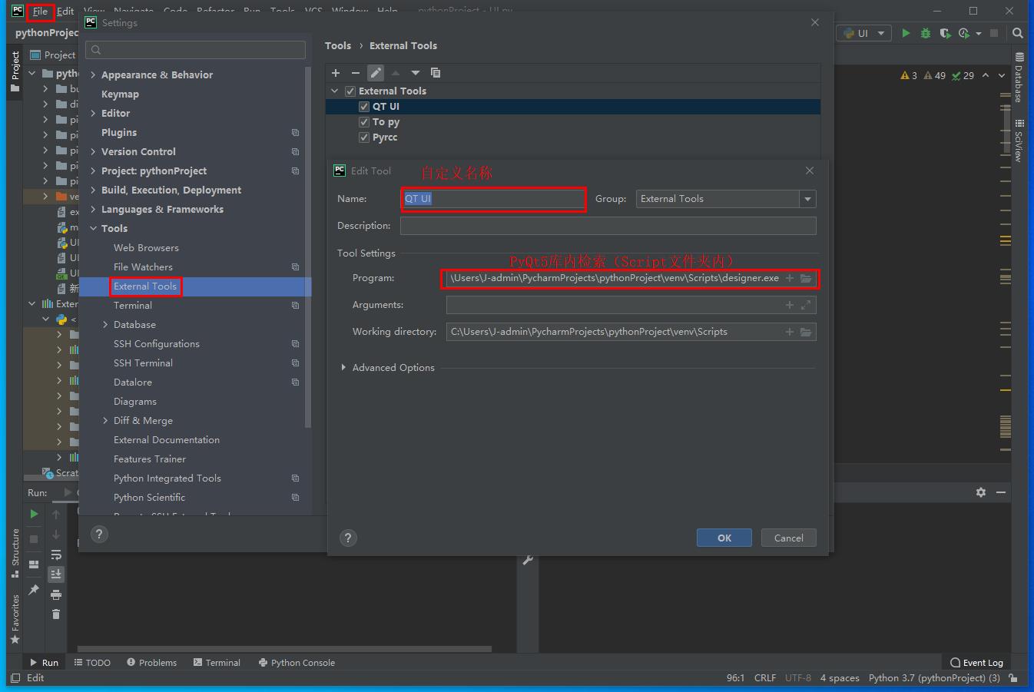
Task: Click the Name input field
Action: pyautogui.click(x=493, y=199)
